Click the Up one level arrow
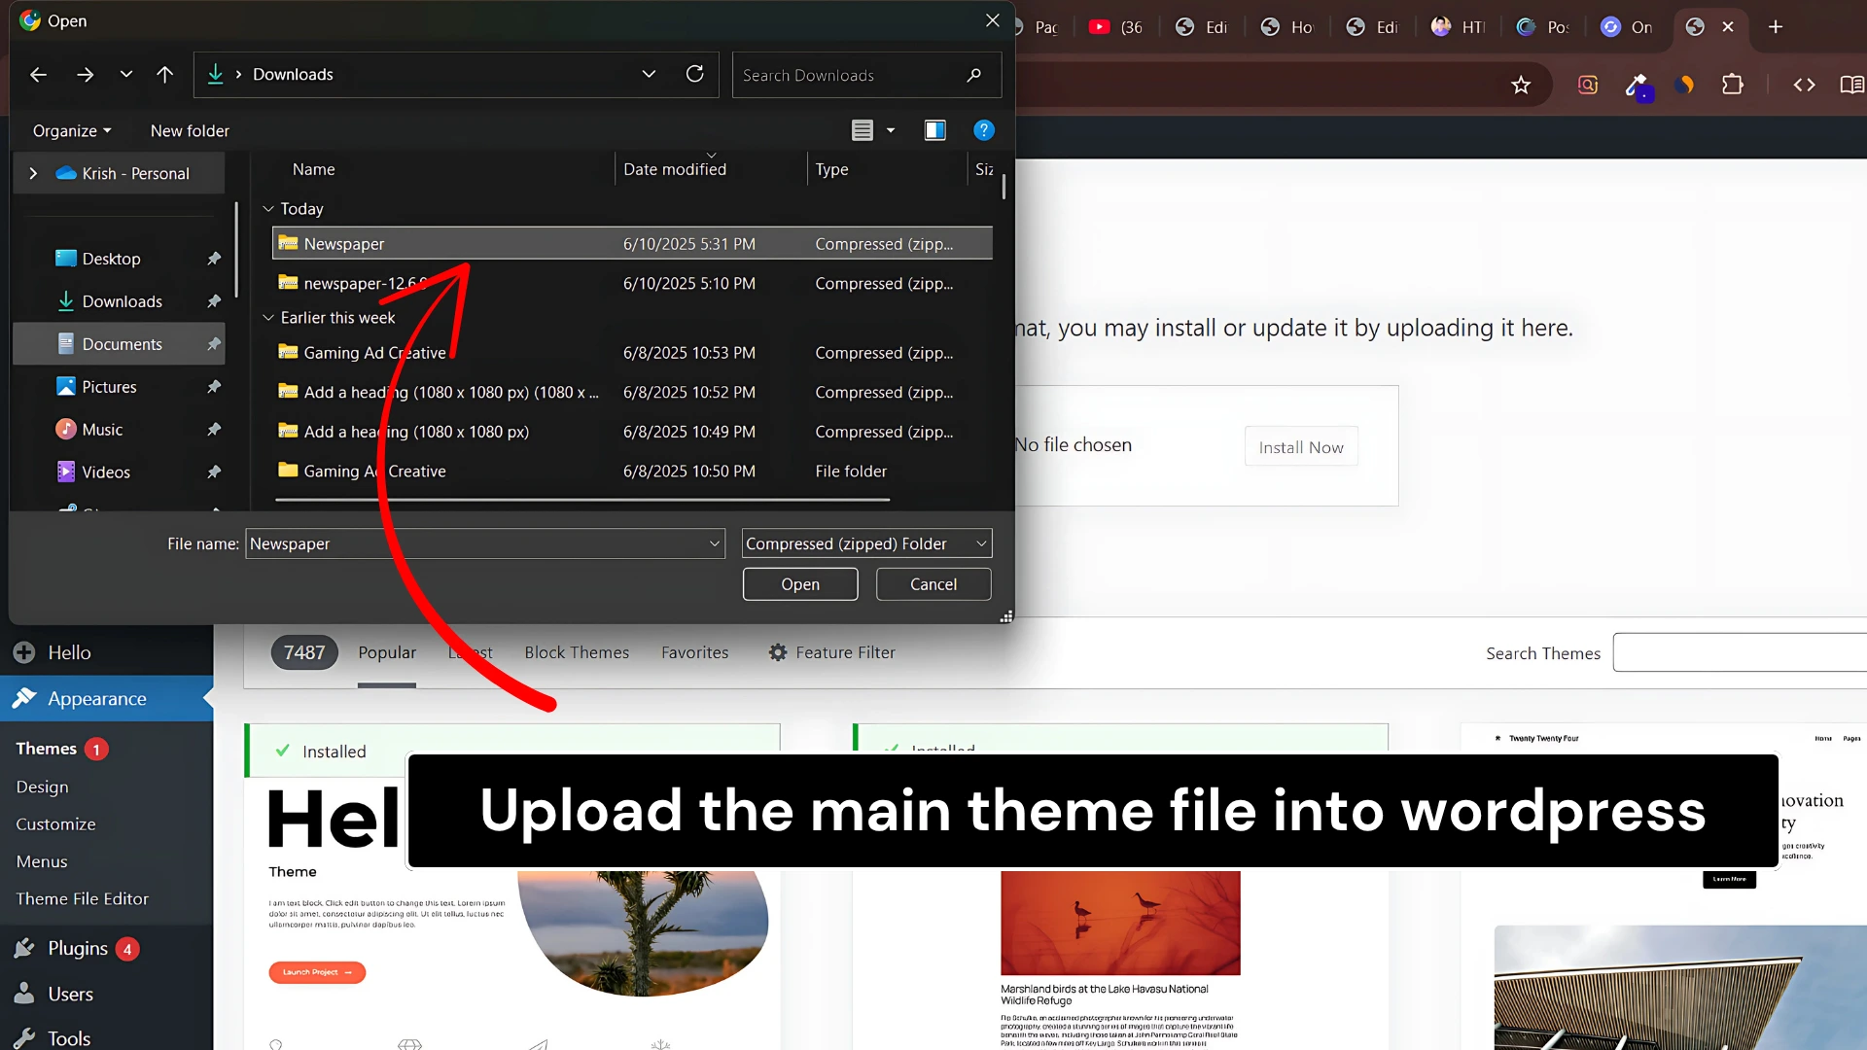This screenshot has height=1050, width=1867. click(x=164, y=74)
